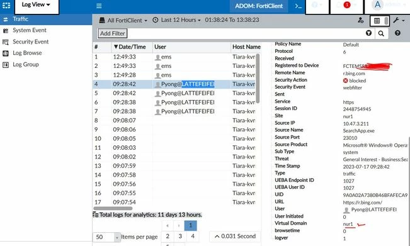Click the Time Stamp value 2023-07-17 09:28:42
This screenshot has height=246, width=410.
coord(366,167)
